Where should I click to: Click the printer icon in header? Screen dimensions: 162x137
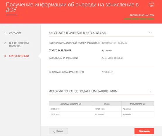151,4
